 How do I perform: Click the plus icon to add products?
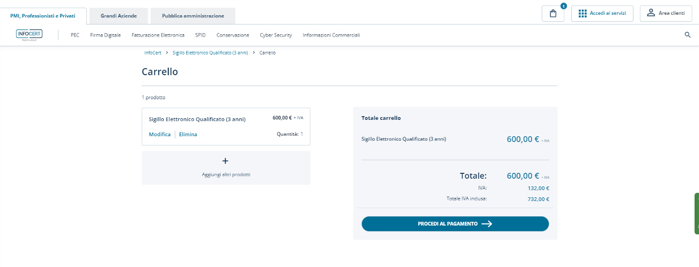pyautogui.click(x=226, y=161)
